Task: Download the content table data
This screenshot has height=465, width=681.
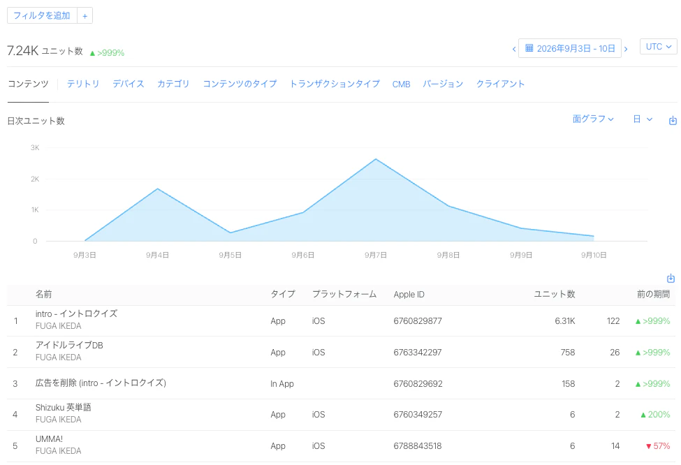Action: (671, 279)
